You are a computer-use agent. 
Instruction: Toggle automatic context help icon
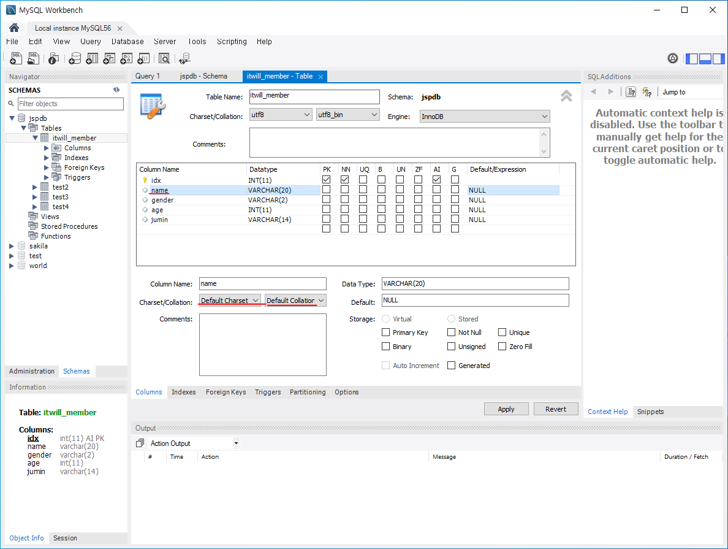(646, 92)
